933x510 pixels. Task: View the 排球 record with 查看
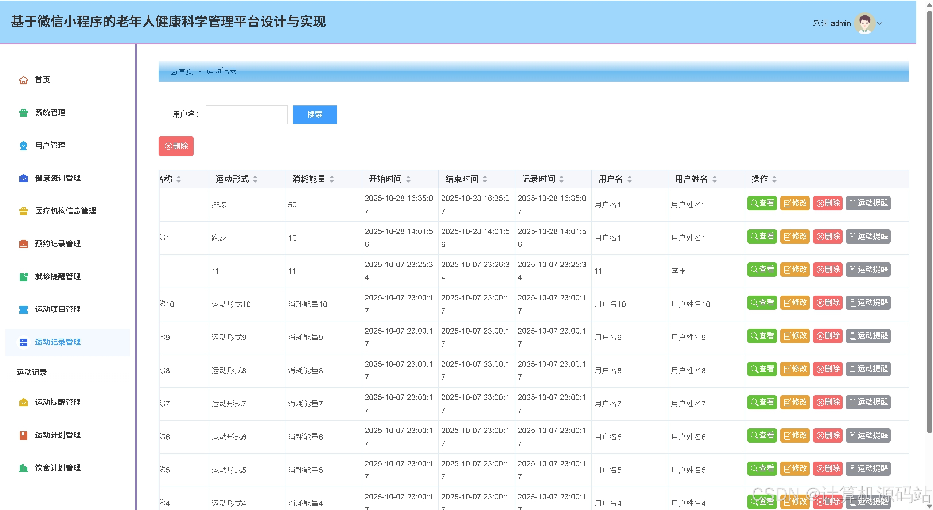point(762,203)
